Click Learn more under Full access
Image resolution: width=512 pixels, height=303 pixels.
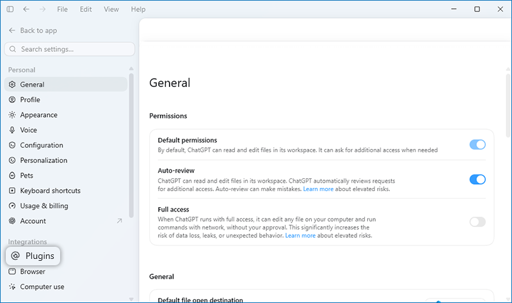[x=300, y=235]
